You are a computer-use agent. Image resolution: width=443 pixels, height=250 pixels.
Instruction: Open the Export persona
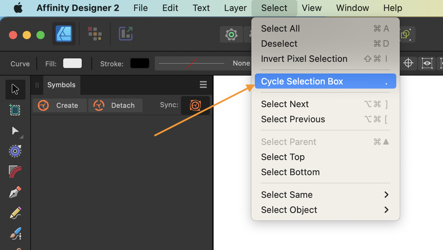click(126, 34)
